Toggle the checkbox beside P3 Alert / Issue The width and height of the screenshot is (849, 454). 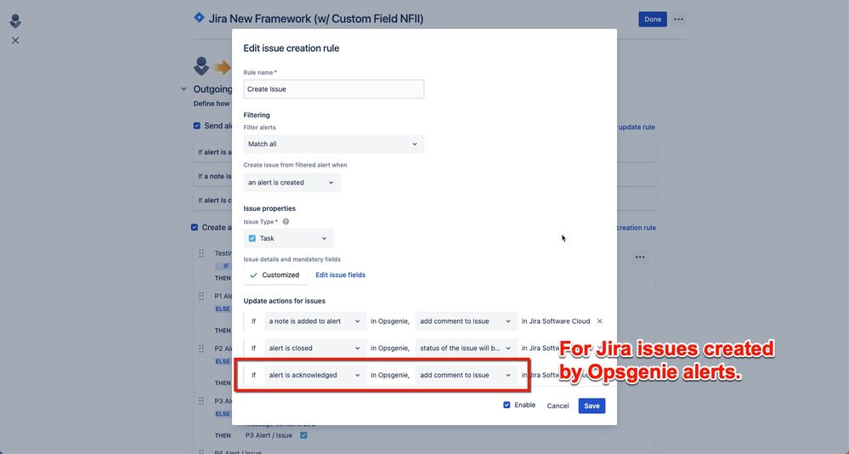pyautogui.click(x=303, y=435)
